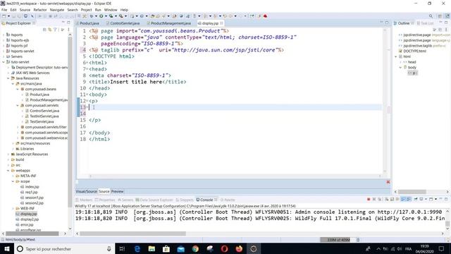
Task: Click the Filter icon in Project Explorer toolbar
Action: pyautogui.click(x=55, y=30)
